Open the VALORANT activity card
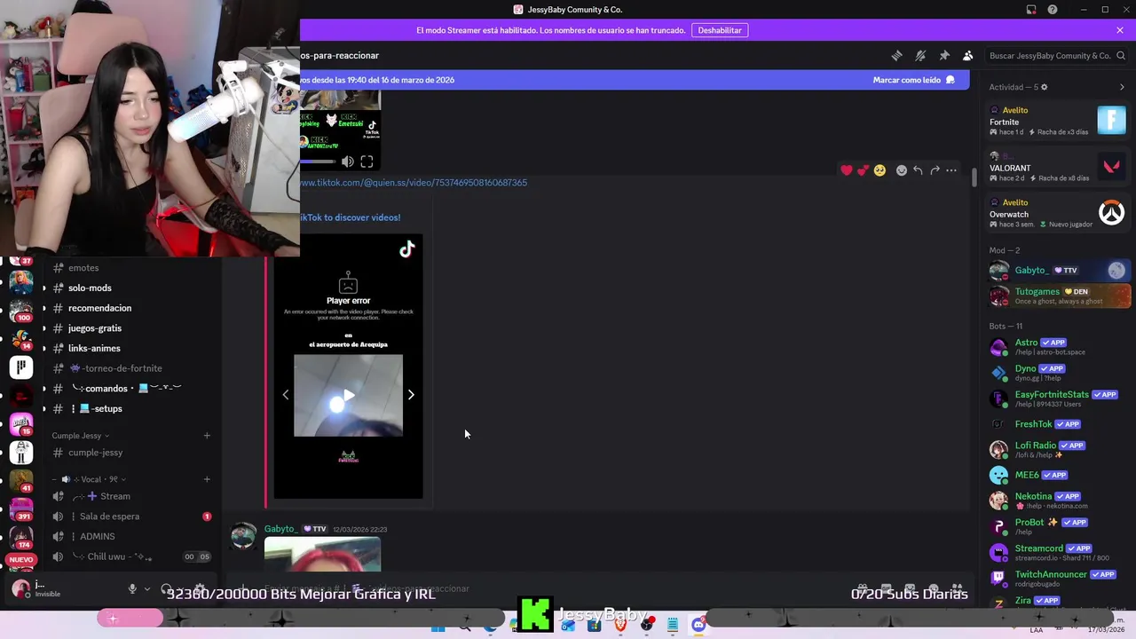Viewport: 1136px width, 639px height. pos(1058,167)
